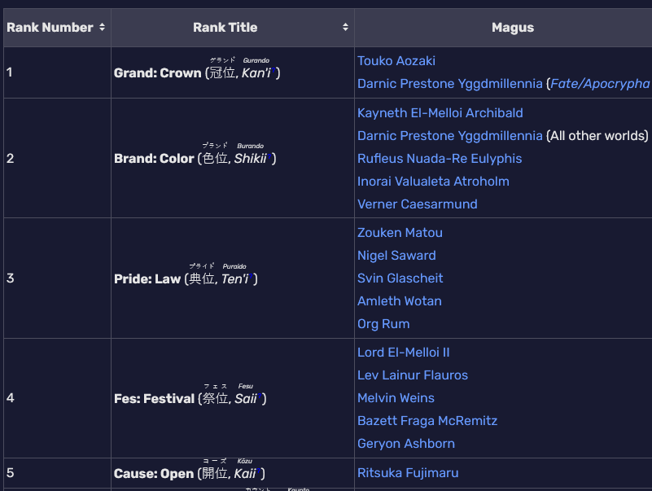Visit Lord El-Melloi II page
The width and height of the screenshot is (652, 491).
[404, 353]
